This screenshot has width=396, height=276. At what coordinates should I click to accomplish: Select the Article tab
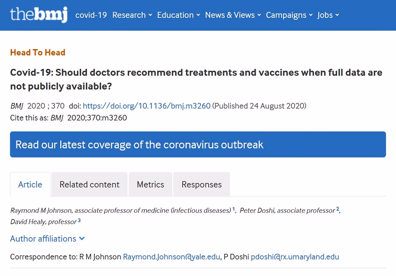click(x=30, y=185)
